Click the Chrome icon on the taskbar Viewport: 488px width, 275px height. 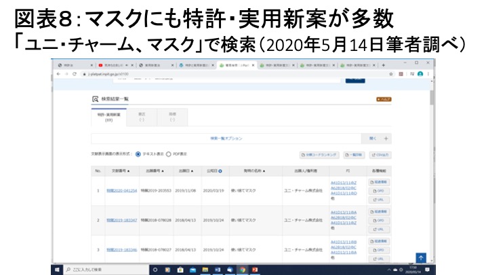point(243,270)
